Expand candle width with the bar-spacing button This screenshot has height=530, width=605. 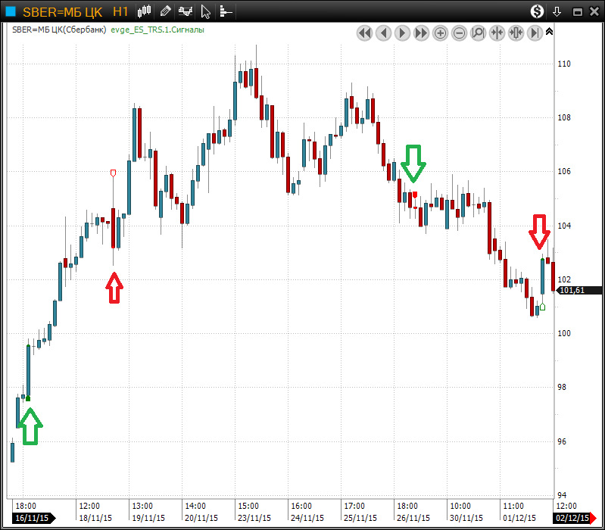(x=516, y=33)
